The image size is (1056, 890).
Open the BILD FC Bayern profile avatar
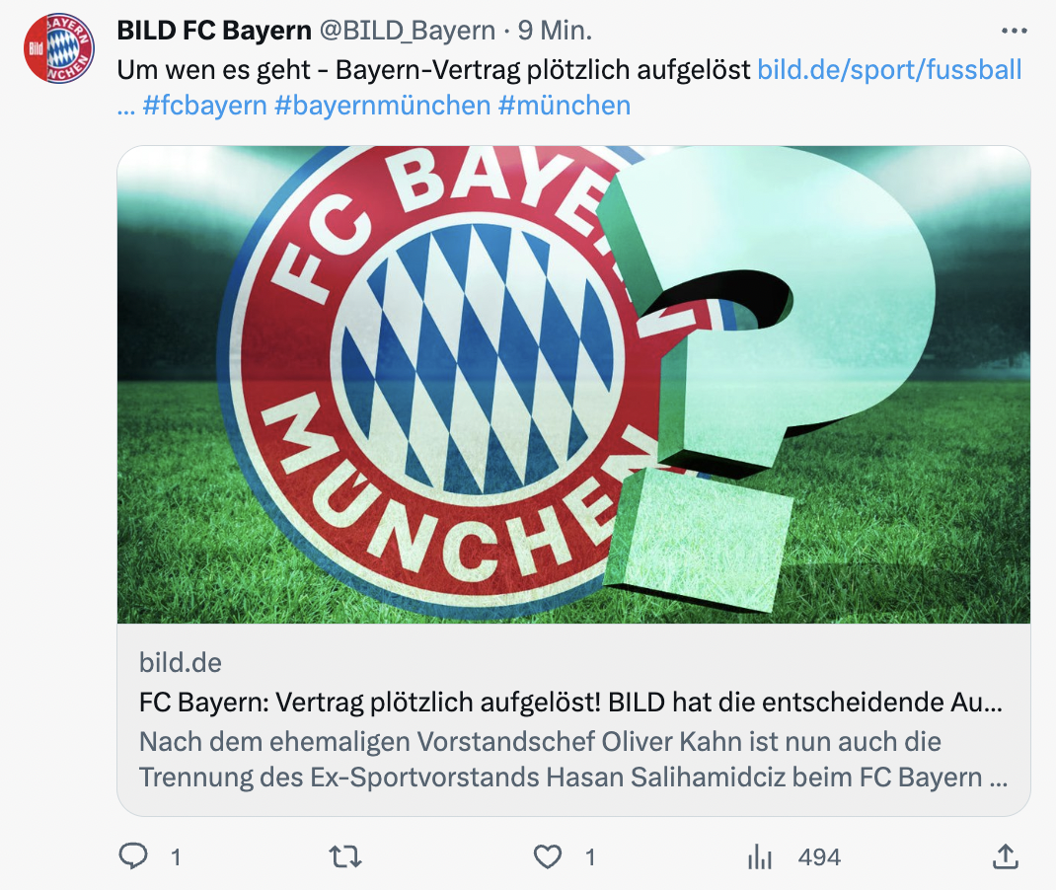point(59,48)
